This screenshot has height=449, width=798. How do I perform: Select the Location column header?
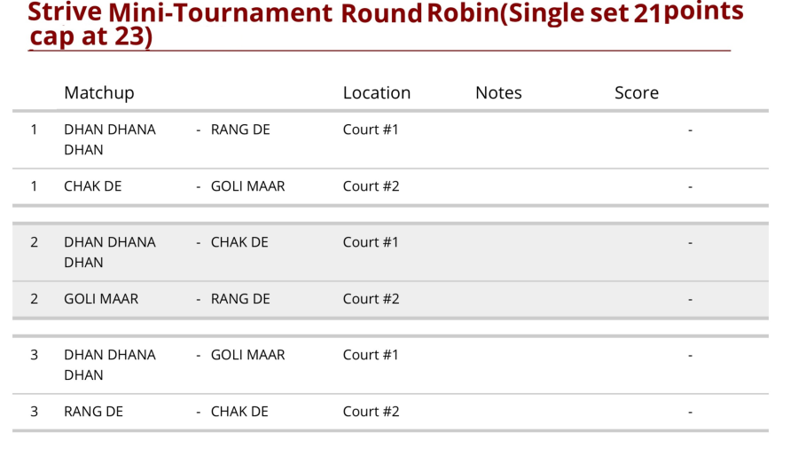click(x=377, y=93)
